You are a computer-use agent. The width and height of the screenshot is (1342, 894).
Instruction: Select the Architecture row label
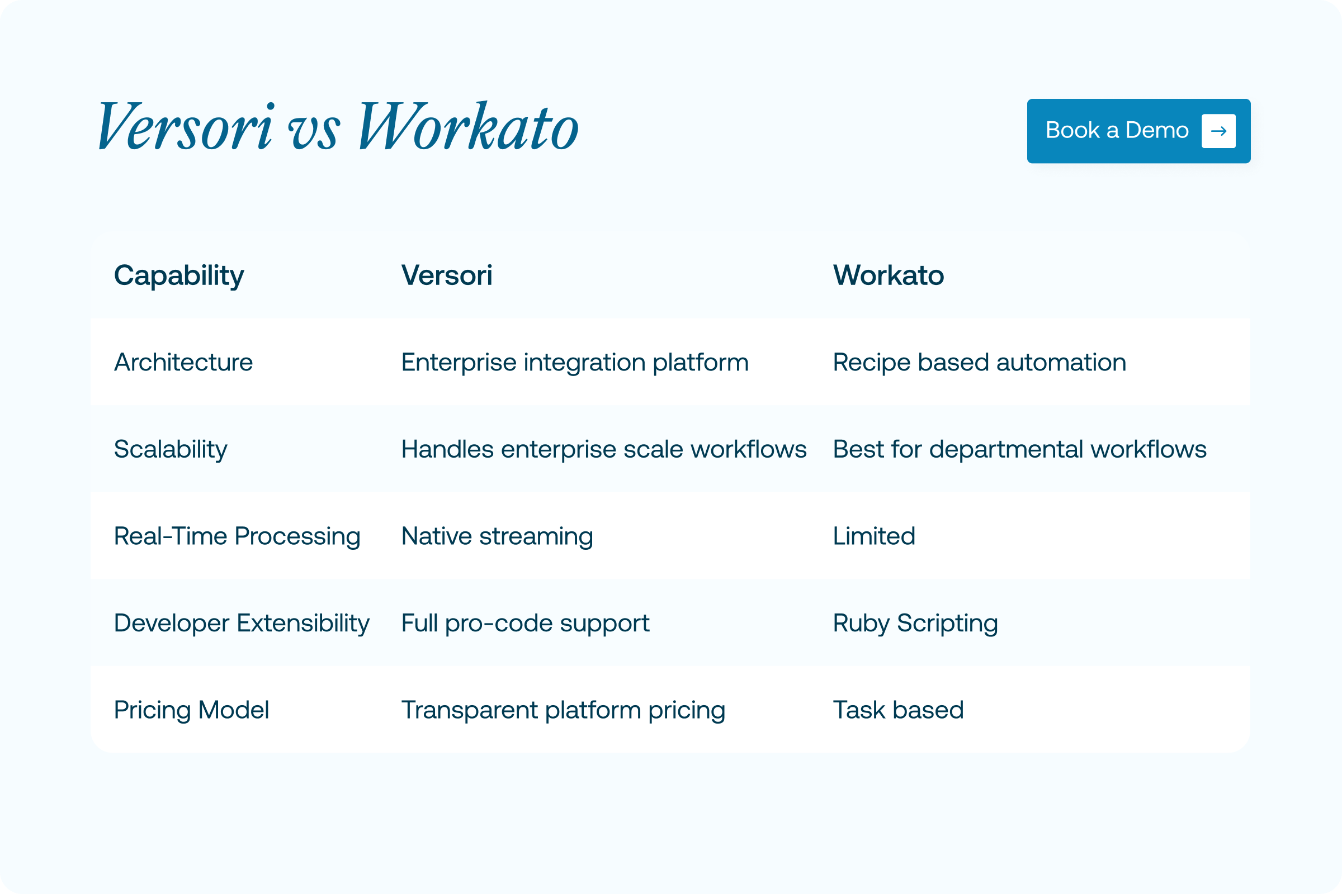[x=183, y=363]
